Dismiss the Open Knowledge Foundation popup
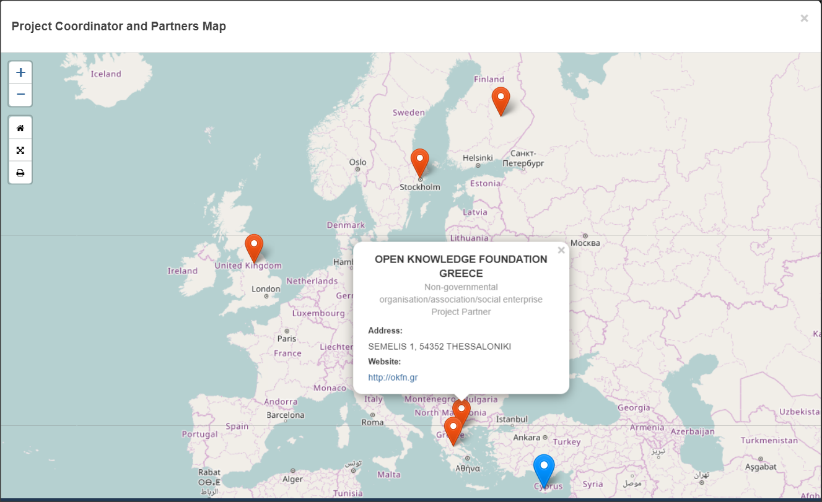The image size is (822, 502). (x=561, y=251)
